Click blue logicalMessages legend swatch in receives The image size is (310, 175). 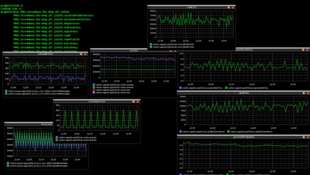(x=8, y=163)
